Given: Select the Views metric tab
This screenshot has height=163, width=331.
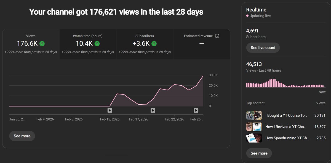Looking at the screenshot, I should coord(31,44).
